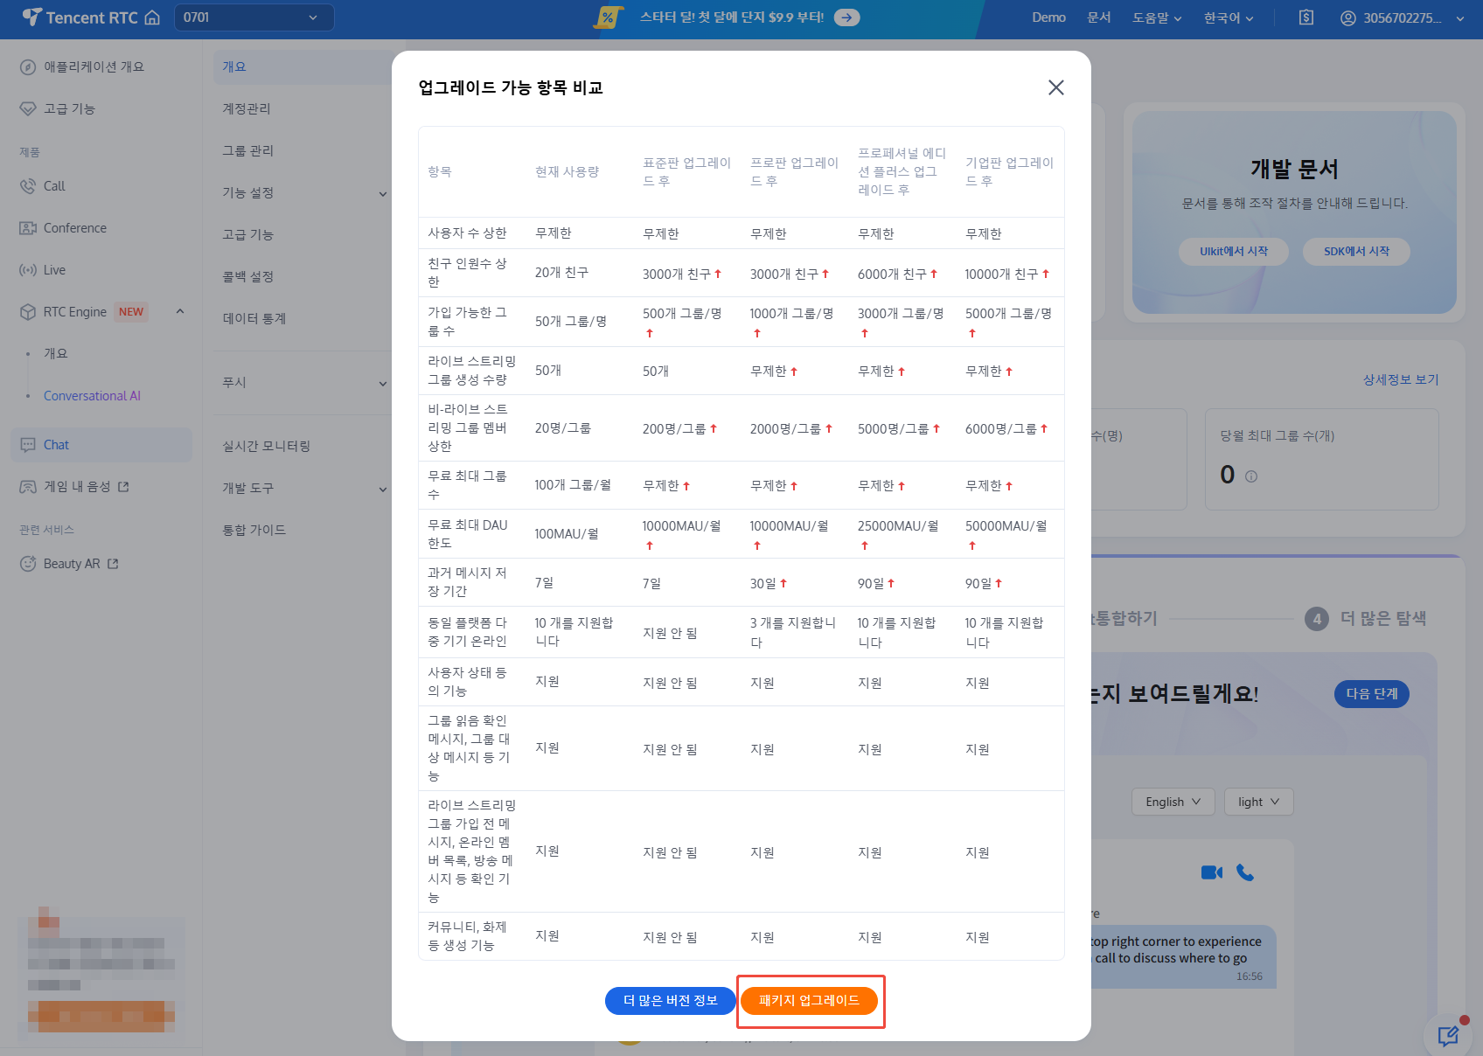Viewport: 1483px width, 1056px height.
Task: Open Live via its broadcast icon
Action: click(28, 270)
